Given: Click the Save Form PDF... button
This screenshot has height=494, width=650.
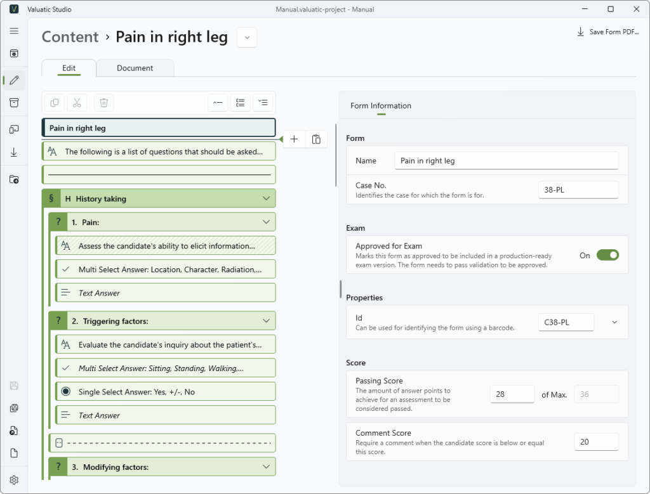Looking at the screenshot, I should pos(607,32).
